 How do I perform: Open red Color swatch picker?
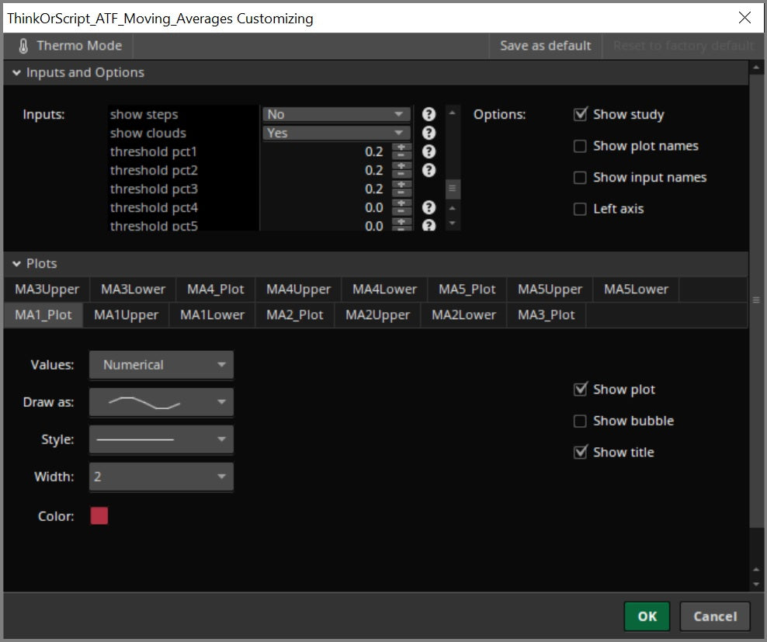(99, 515)
